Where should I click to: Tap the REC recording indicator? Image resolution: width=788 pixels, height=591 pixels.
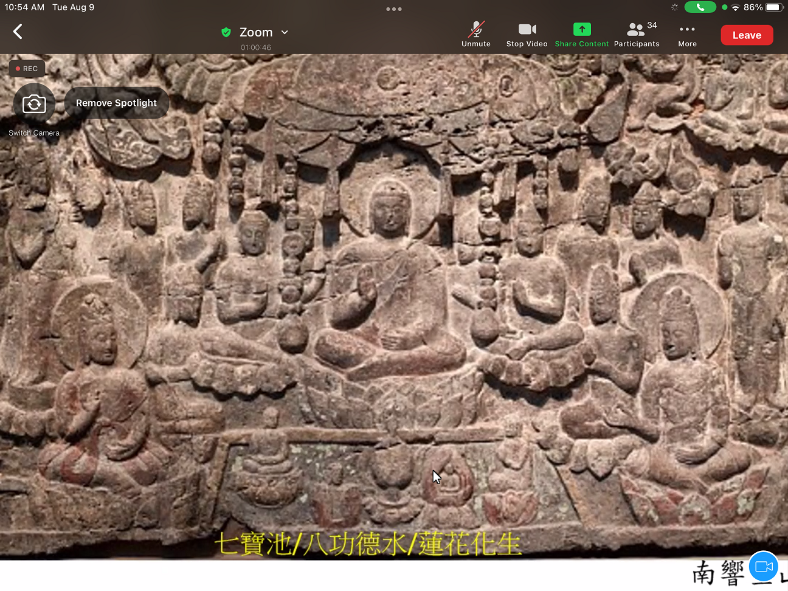point(27,69)
